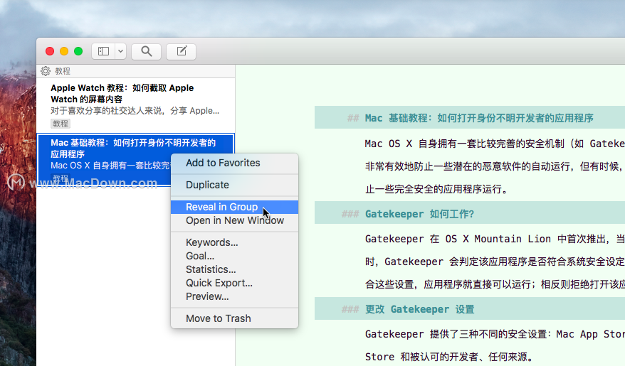Click the 更改 Gatekeeper 设置 heading
Image resolution: width=625 pixels, height=366 pixels.
coord(419,309)
